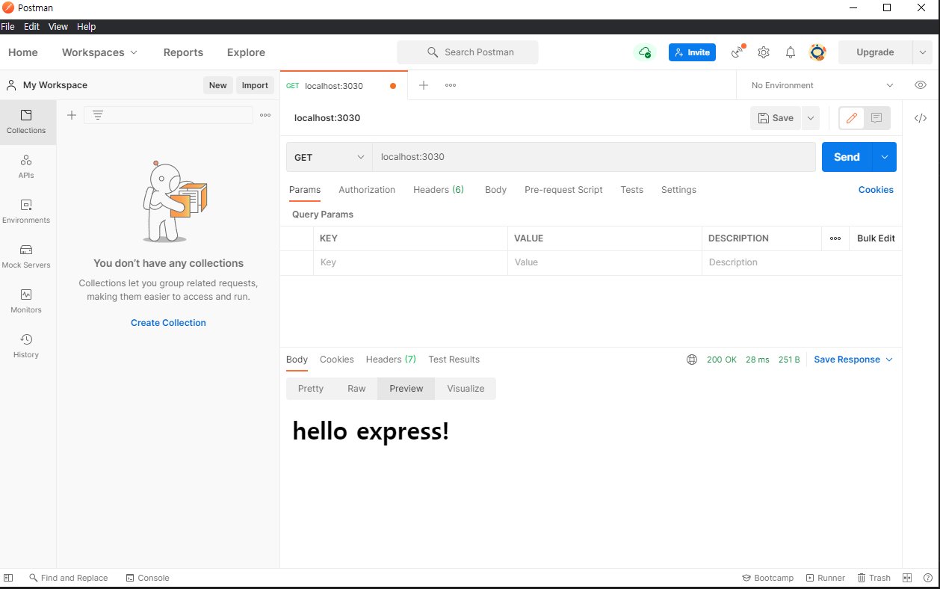Open the Console in status bar

(148, 578)
